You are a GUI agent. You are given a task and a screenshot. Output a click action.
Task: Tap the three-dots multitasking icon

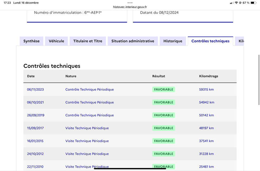click(x=130, y=3)
